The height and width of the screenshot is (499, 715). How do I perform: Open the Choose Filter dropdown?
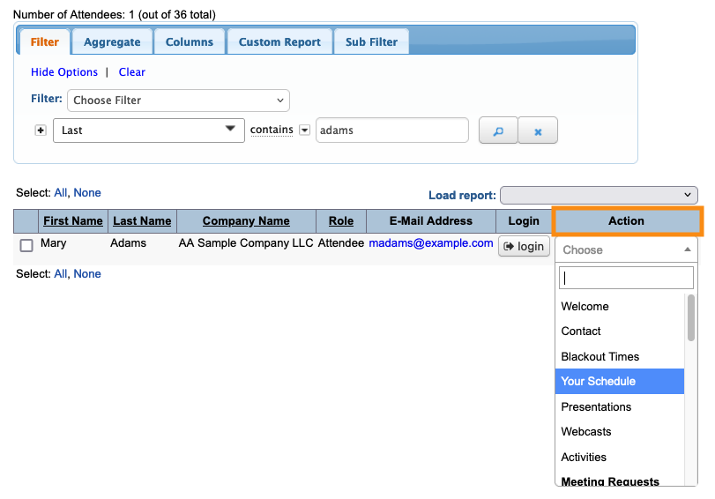coord(179,101)
